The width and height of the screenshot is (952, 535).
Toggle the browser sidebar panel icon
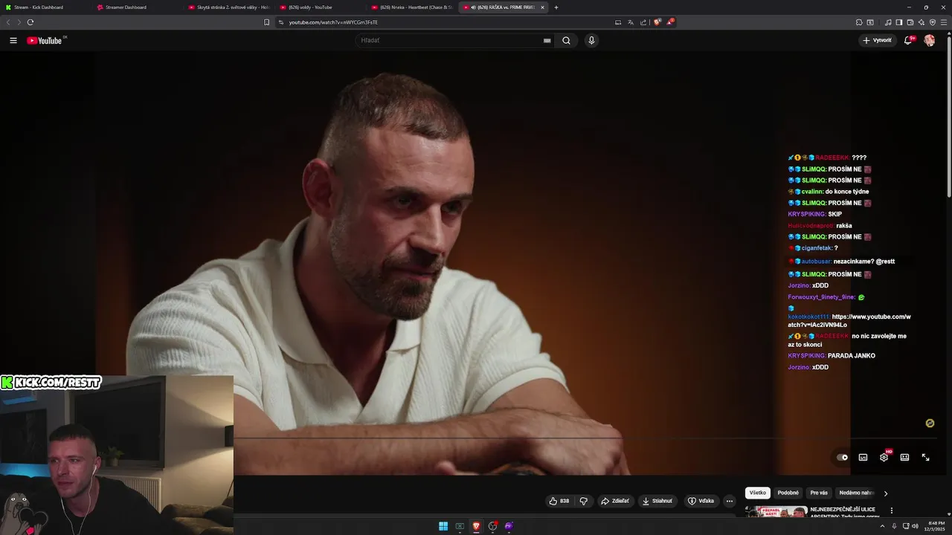(x=899, y=22)
